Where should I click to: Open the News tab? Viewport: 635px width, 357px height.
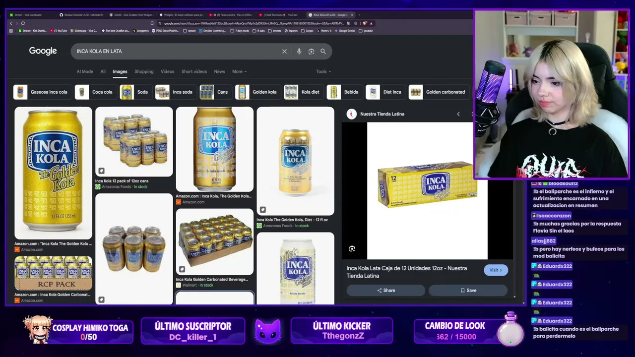[x=219, y=71]
